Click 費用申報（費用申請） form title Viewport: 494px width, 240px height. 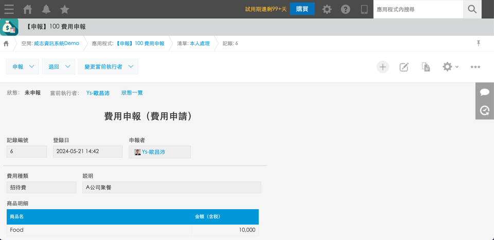pos(148,116)
